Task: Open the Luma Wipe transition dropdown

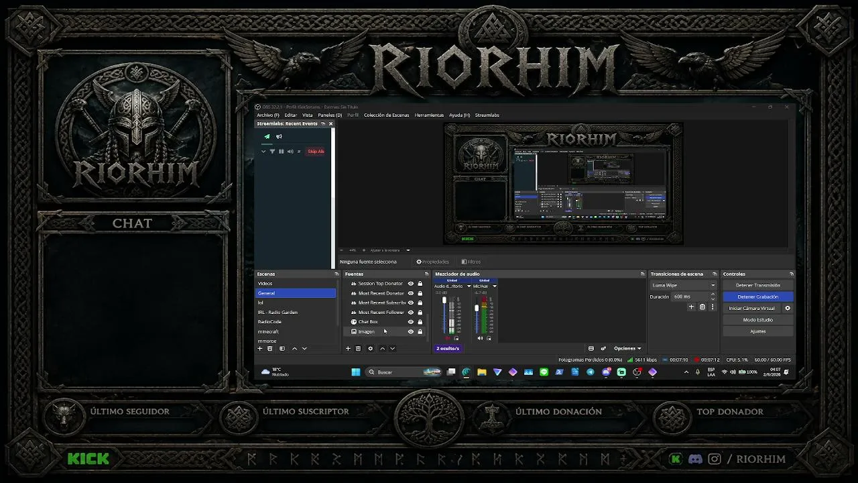Action: (684, 285)
